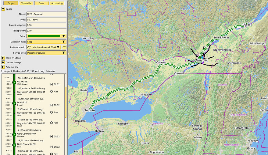
Task: Click the Base ticket price field
Action: click(46, 25)
